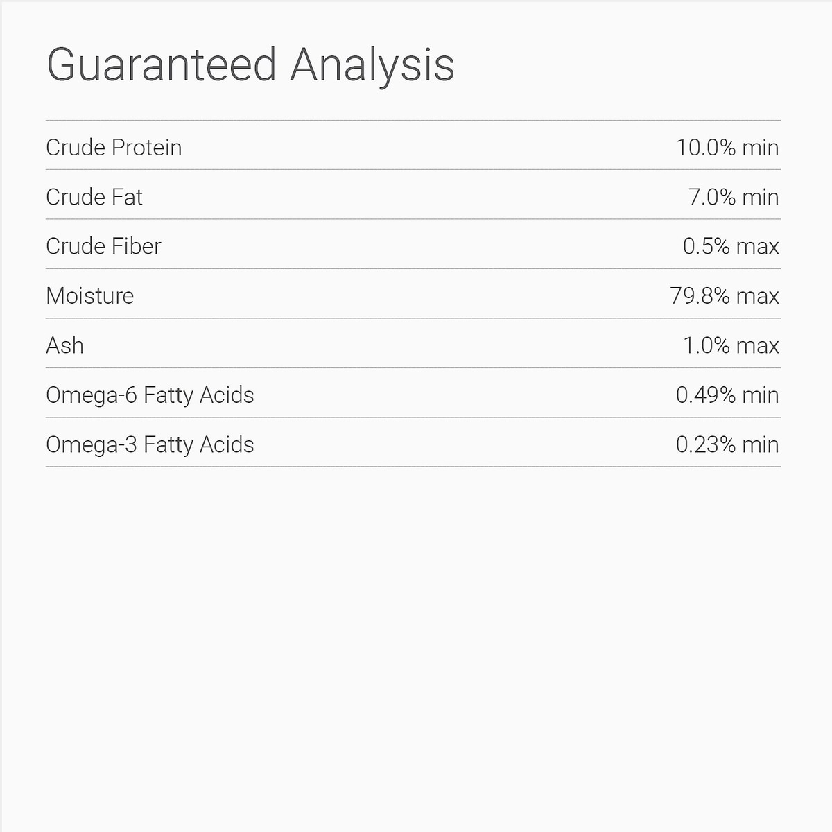832x832 pixels.
Task: Click the word Analysis in the heading
Action: pyautogui.click(x=372, y=65)
